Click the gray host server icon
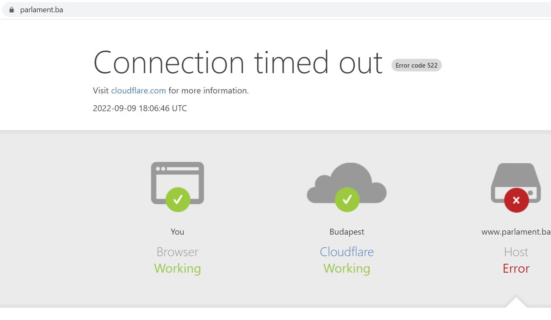This screenshot has height=320, width=551. (516, 183)
